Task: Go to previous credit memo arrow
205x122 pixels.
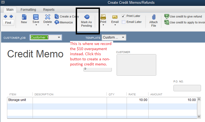Action: [x=5, y=16]
